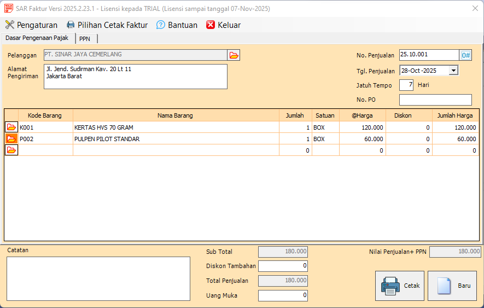Click Keluar to exit the application
This screenshot has height=308, width=484.
click(x=223, y=25)
